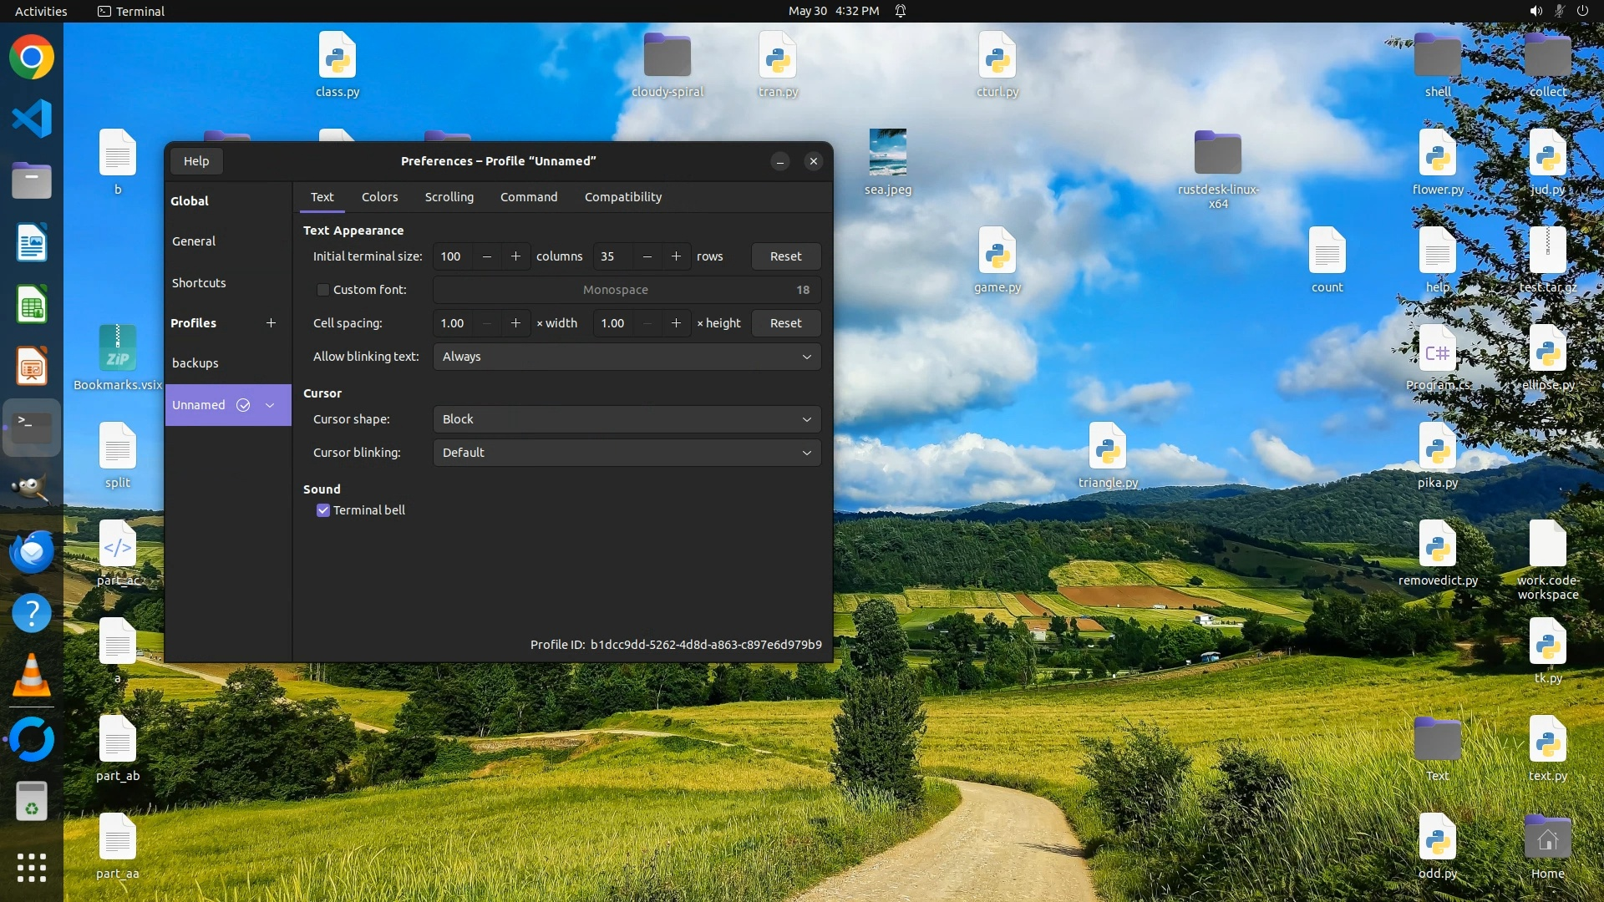Open the Cursor shape dropdown

627,419
